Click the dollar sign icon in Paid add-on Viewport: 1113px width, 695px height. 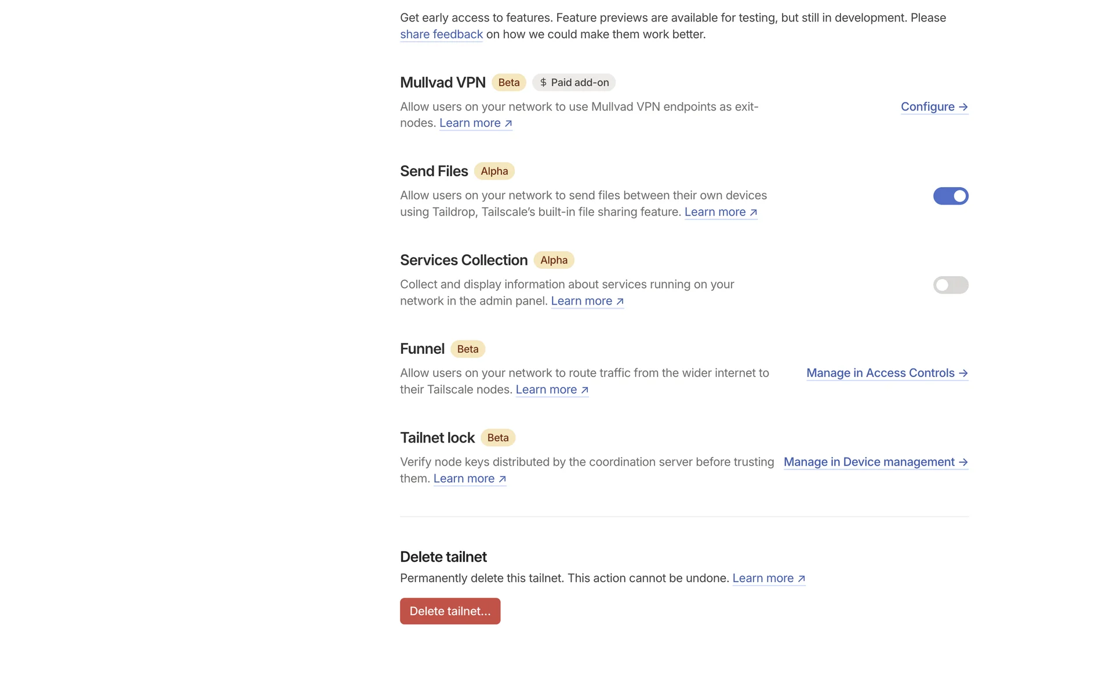(x=543, y=82)
